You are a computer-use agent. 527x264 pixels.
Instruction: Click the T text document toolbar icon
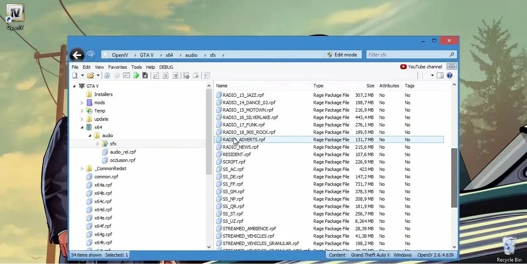(175, 75)
